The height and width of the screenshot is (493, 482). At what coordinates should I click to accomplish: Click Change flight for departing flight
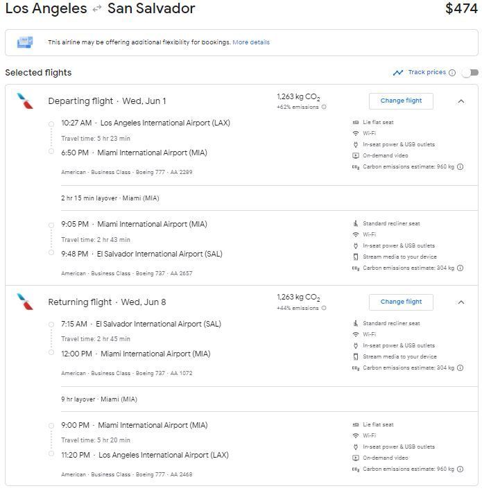click(x=401, y=101)
